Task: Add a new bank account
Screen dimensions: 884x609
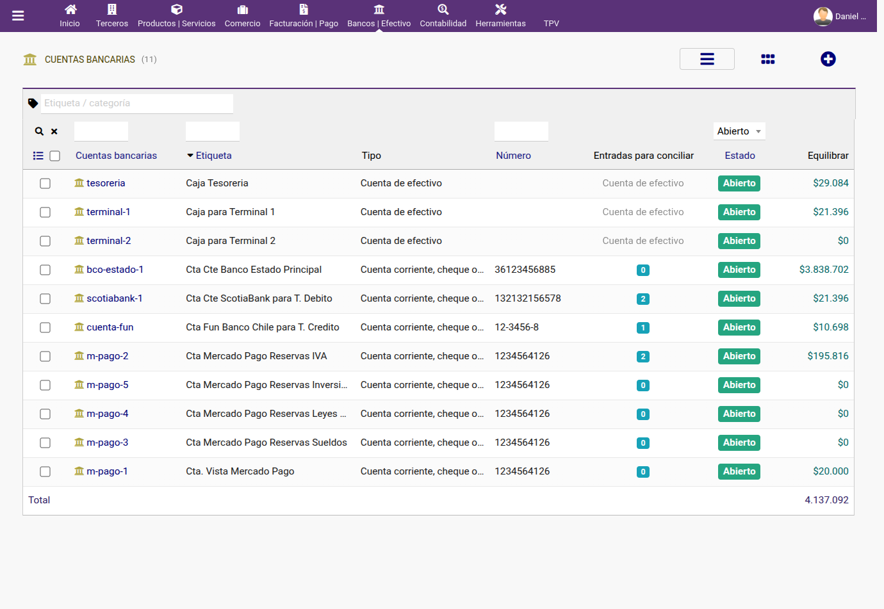Action: [x=828, y=59]
